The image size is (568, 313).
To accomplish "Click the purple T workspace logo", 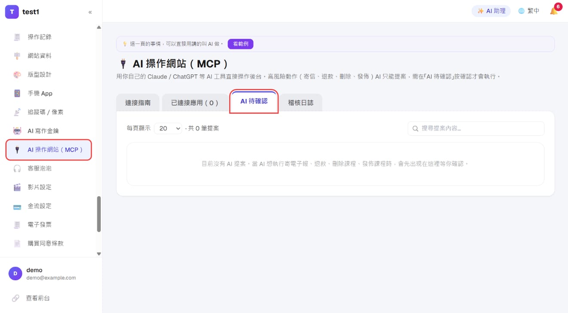I will [x=12, y=12].
